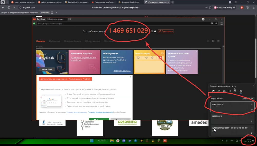Click Читать далее on the Discover AnyDesk card
The height and width of the screenshot is (146, 257).
click(x=47, y=69)
